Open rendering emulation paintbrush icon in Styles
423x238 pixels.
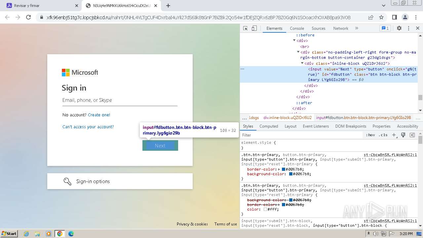[403, 135]
